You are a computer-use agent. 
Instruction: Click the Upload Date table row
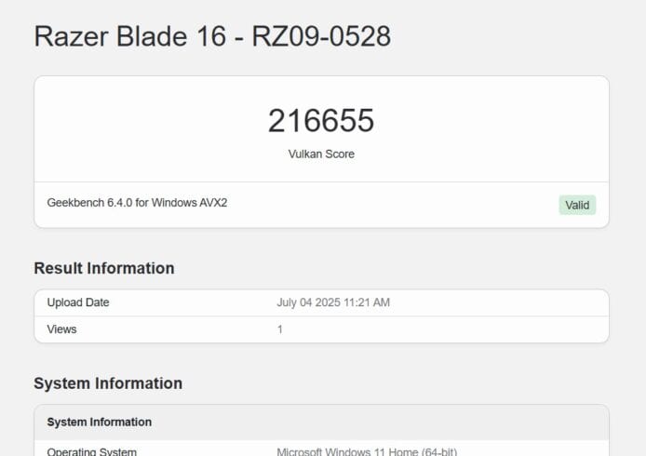pos(321,302)
